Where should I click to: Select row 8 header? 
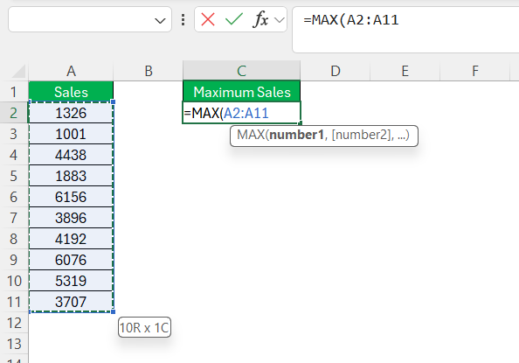[x=14, y=239]
